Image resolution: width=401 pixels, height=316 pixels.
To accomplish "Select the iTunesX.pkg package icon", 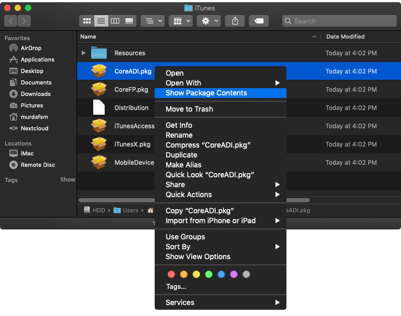I will point(99,144).
